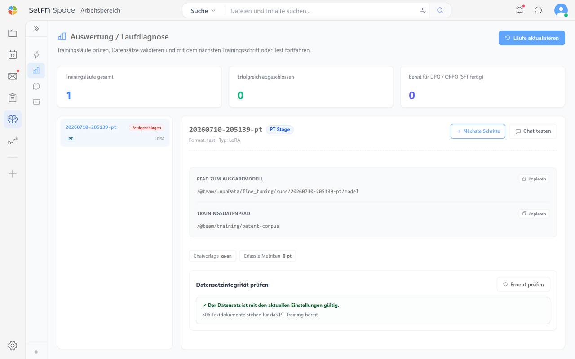
Task: Open the workflow route icon in sidebar
Action: 13,141
